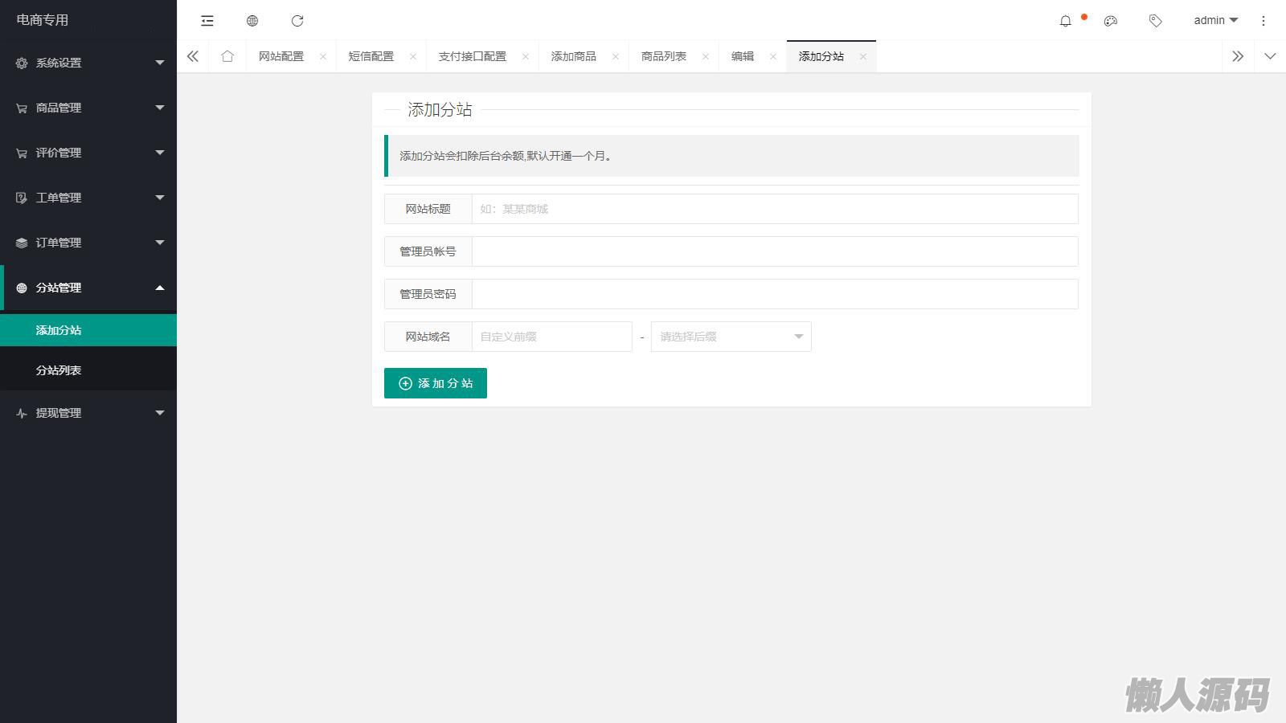The height and width of the screenshot is (723, 1286).
Task: Close the 商品列表 tab
Action: pyautogui.click(x=706, y=56)
